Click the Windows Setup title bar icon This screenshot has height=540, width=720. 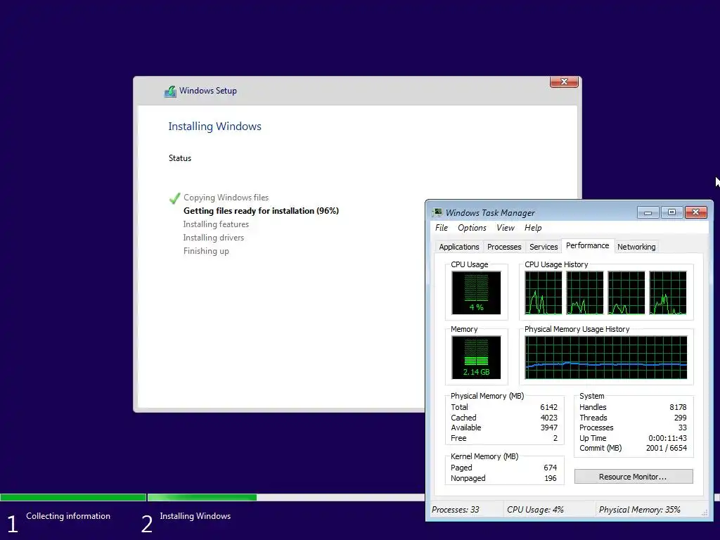point(170,91)
